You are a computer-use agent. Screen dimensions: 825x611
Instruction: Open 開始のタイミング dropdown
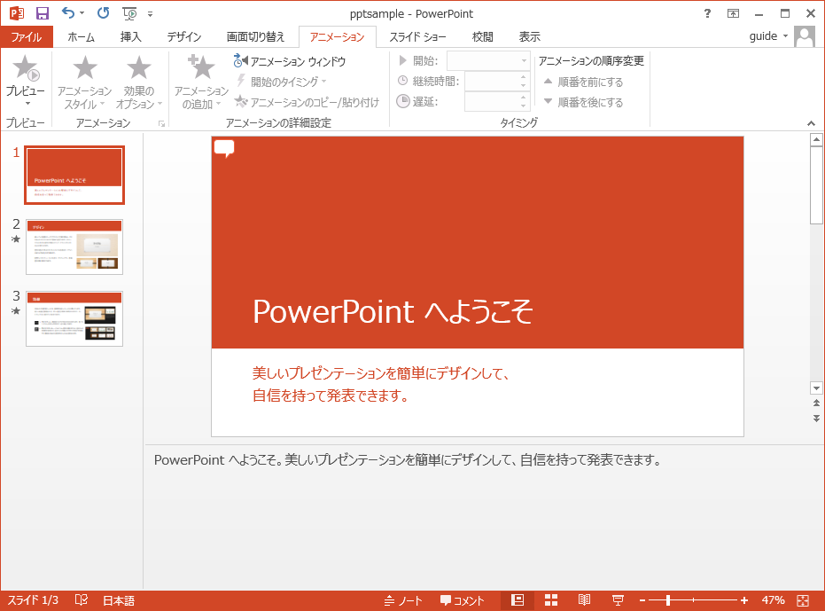pos(281,82)
